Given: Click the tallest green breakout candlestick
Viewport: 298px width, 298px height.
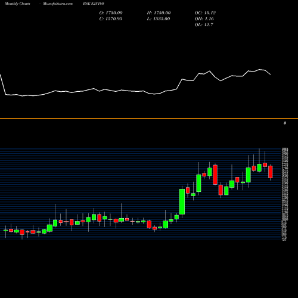Looking at the screenshot, I should coord(182,201).
